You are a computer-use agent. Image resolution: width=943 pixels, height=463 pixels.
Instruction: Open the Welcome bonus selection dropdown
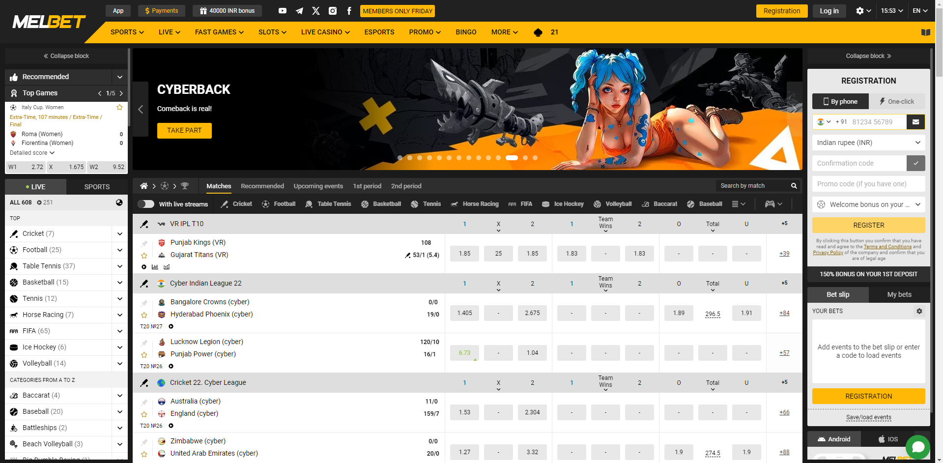(x=868, y=204)
